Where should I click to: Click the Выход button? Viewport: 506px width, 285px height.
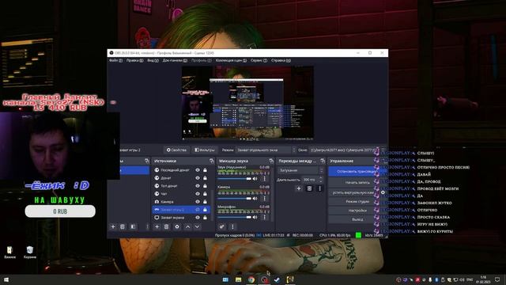click(357, 219)
